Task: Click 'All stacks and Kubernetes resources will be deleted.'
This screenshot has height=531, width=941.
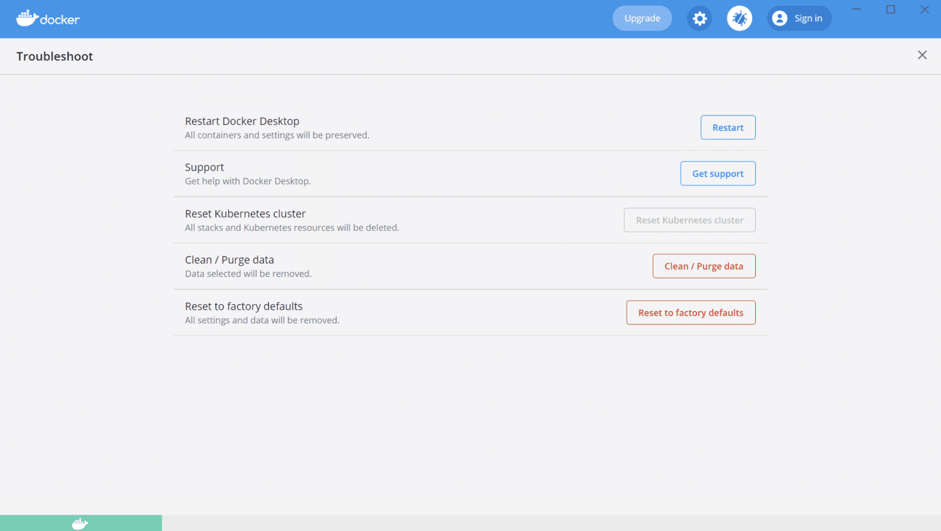Action: coord(292,228)
